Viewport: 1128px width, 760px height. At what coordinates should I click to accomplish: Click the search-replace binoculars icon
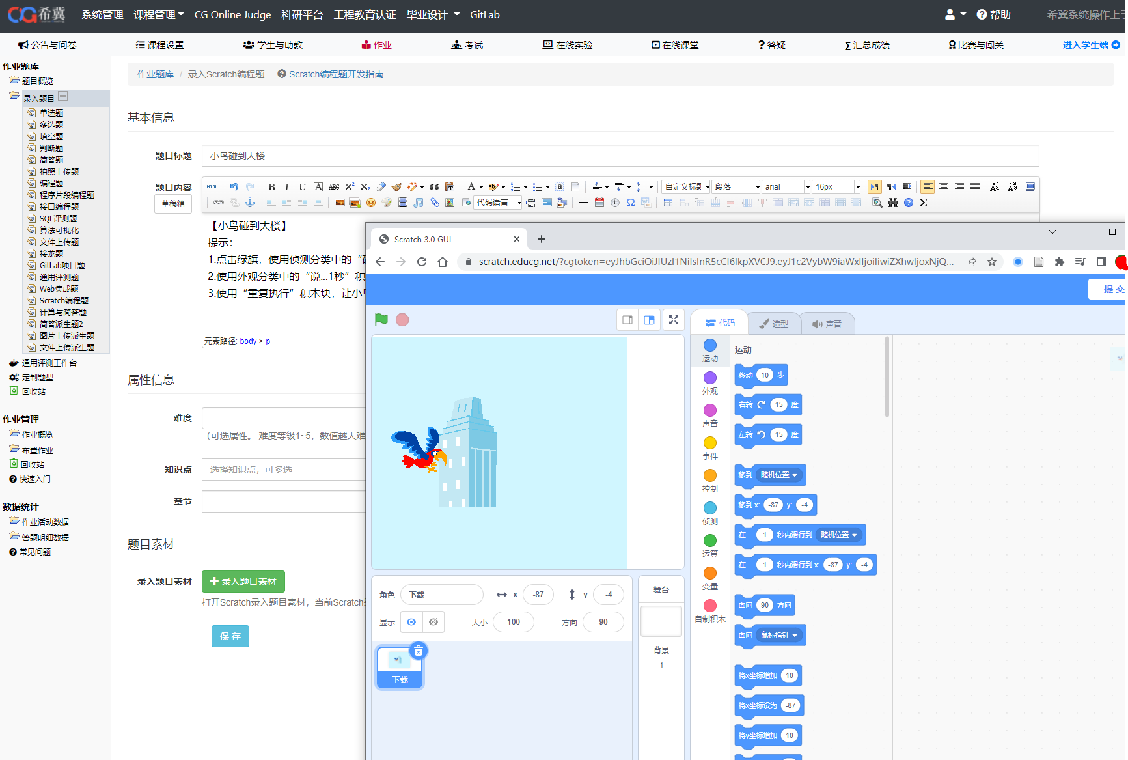(893, 203)
